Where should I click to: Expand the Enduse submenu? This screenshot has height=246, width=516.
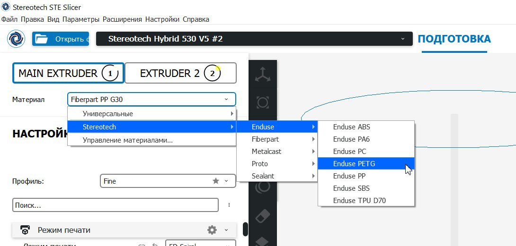coord(277,127)
